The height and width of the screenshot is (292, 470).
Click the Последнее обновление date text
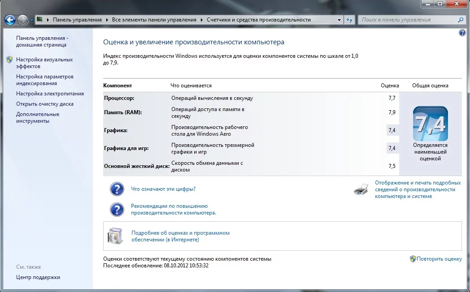(x=156, y=266)
